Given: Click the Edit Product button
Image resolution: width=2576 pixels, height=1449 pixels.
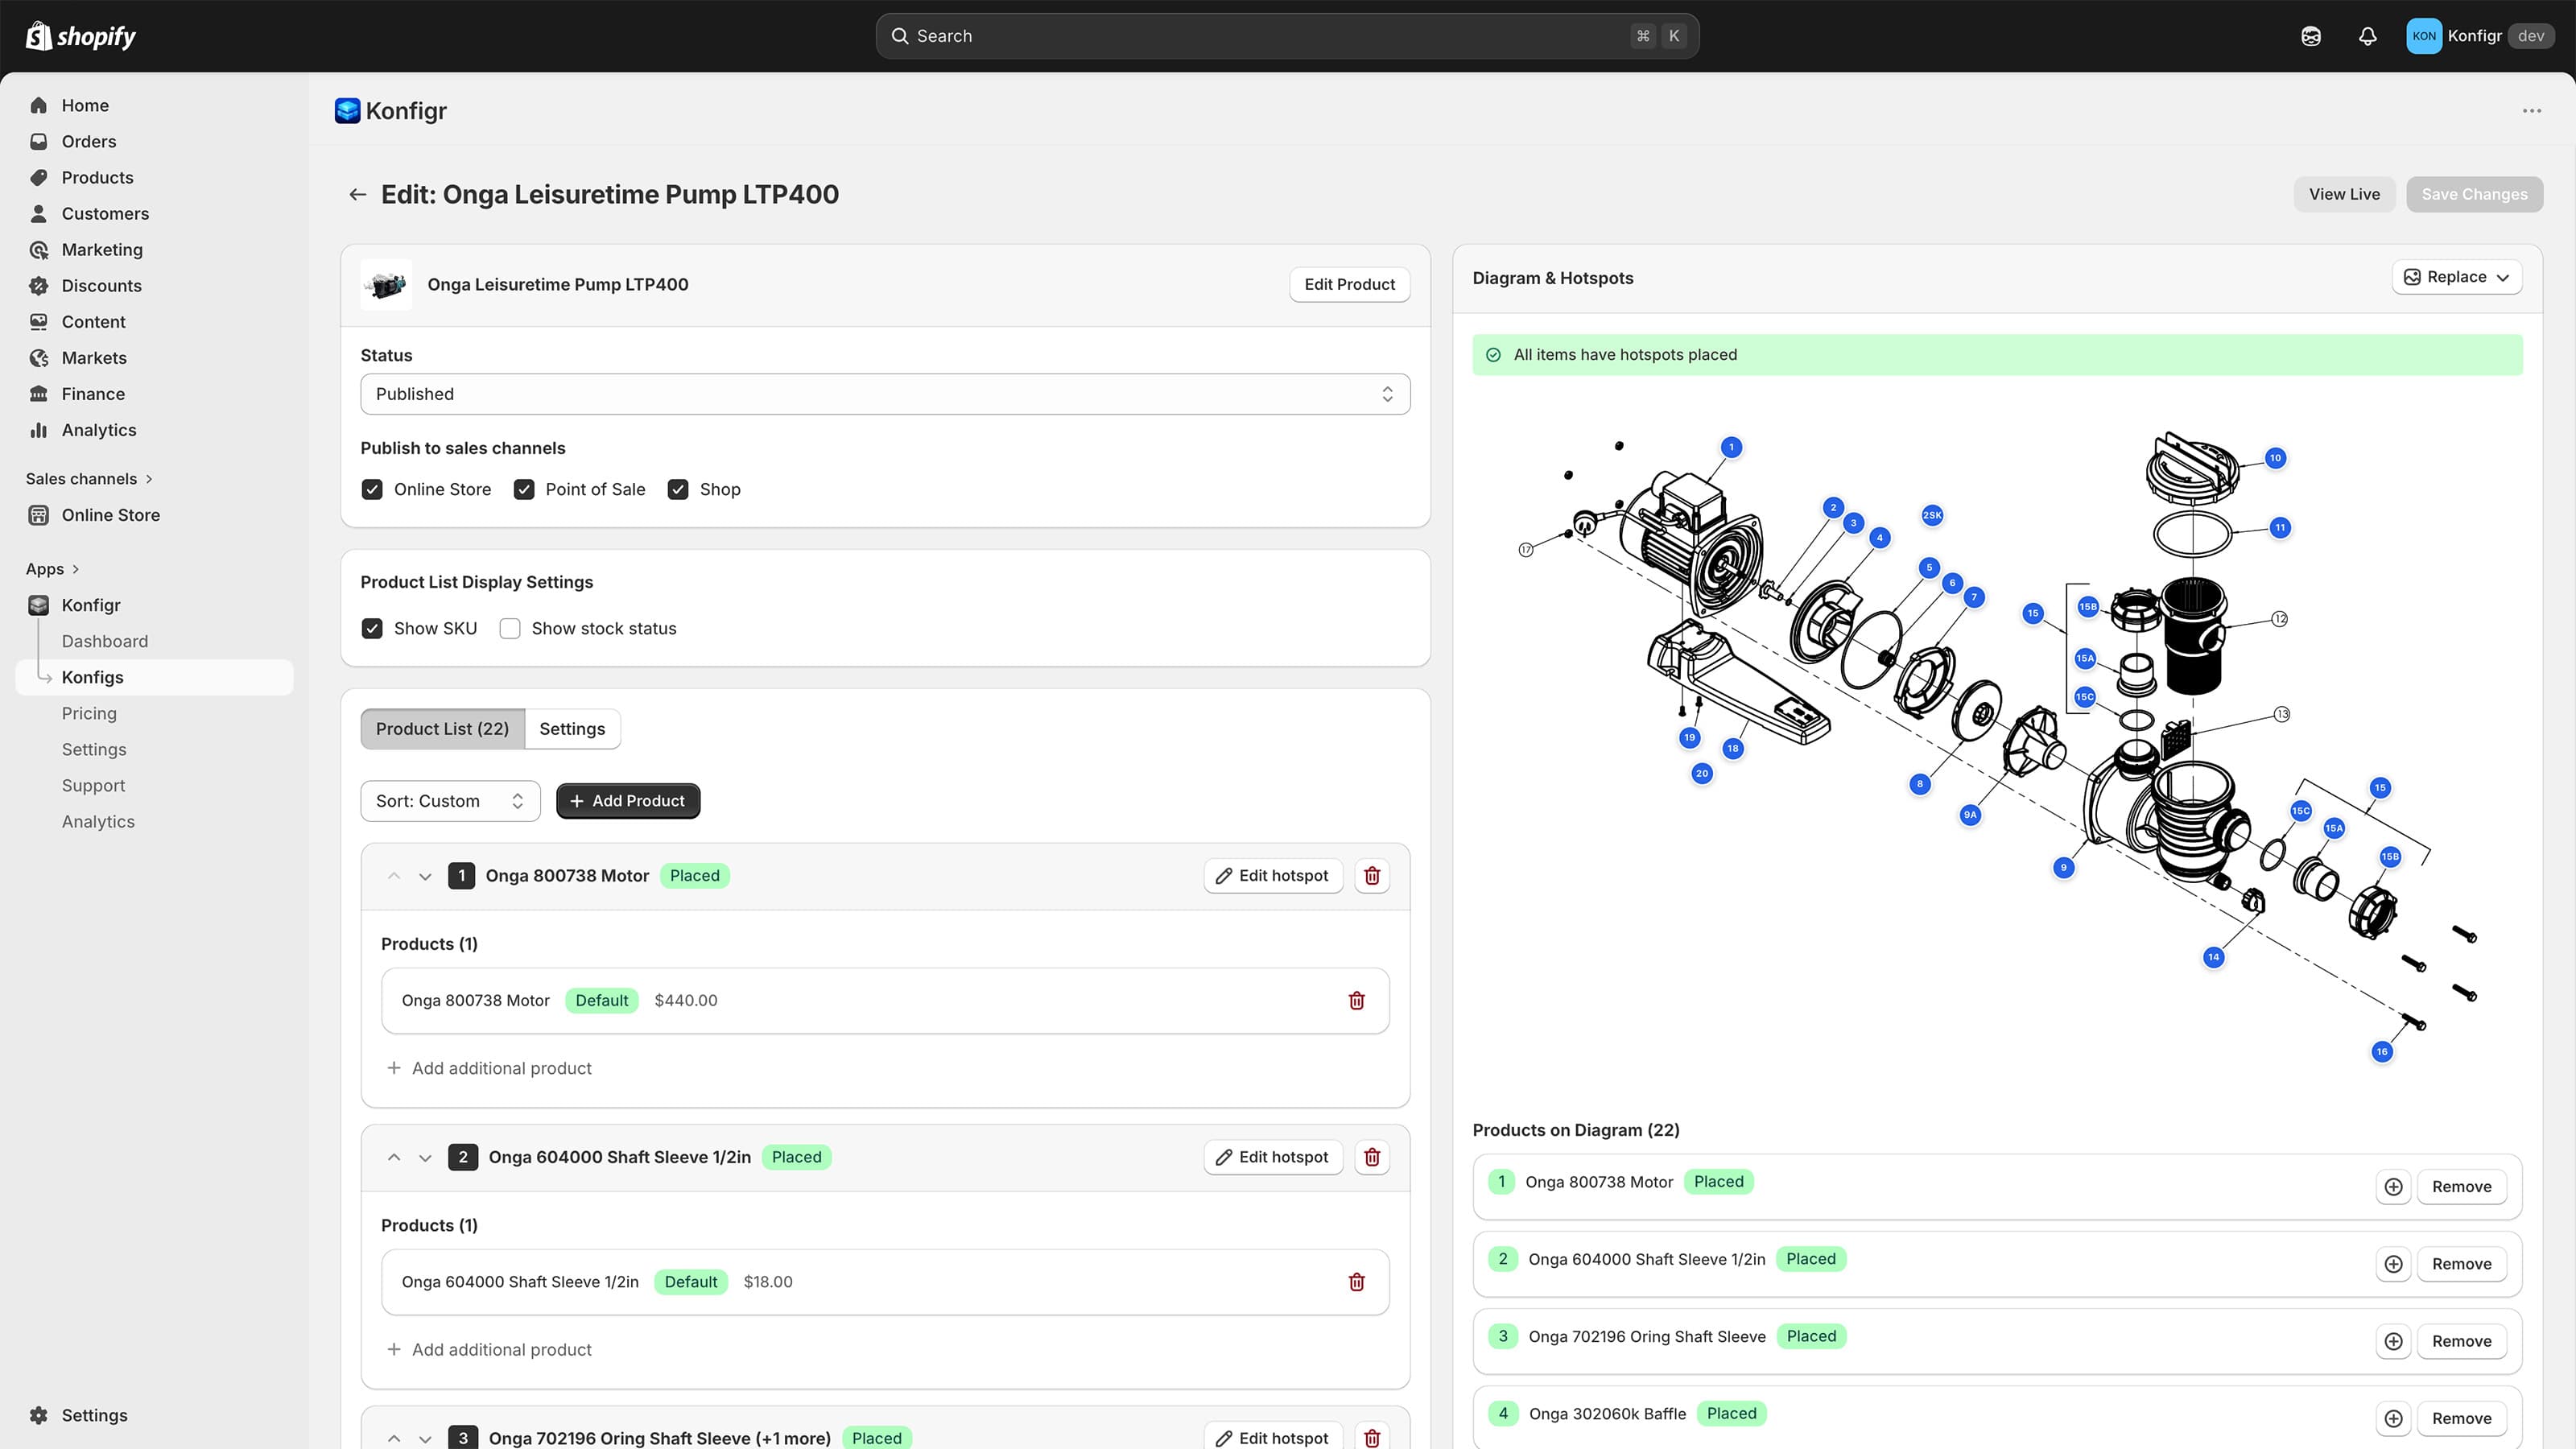Looking at the screenshot, I should click(1349, 284).
